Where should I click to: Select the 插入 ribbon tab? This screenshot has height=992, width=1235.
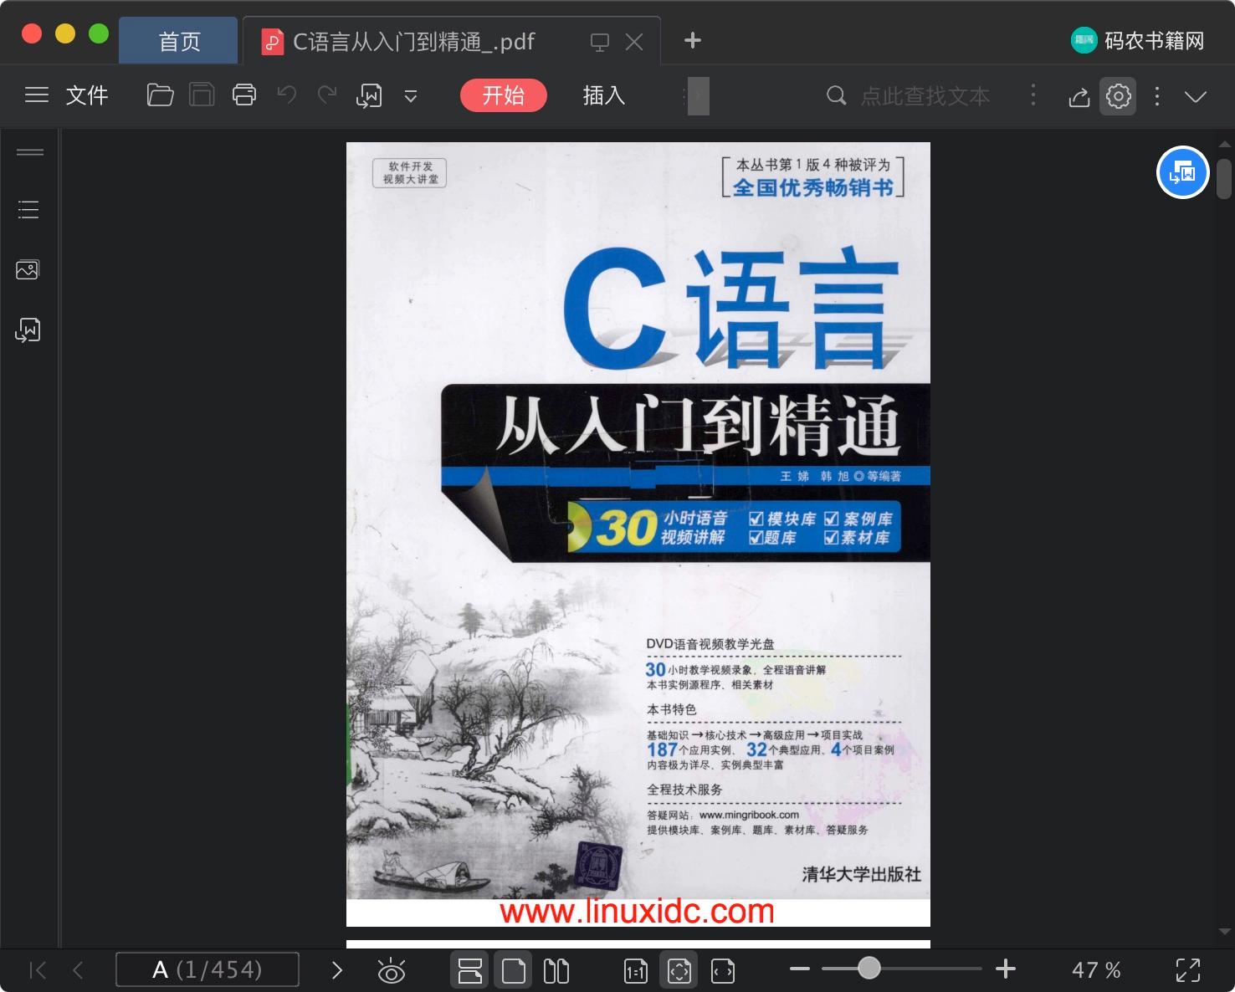pyautogui.click(x=604, y=95)
